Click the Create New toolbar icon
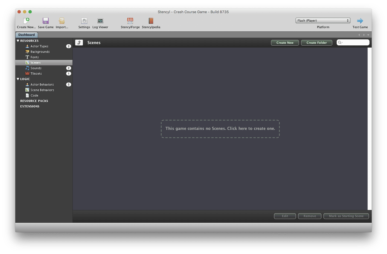 coord(26,21)
